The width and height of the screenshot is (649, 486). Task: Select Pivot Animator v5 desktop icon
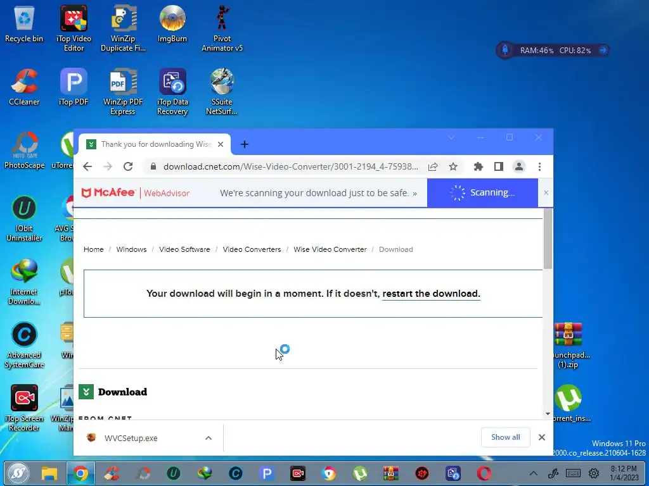[x=222, y=28]
